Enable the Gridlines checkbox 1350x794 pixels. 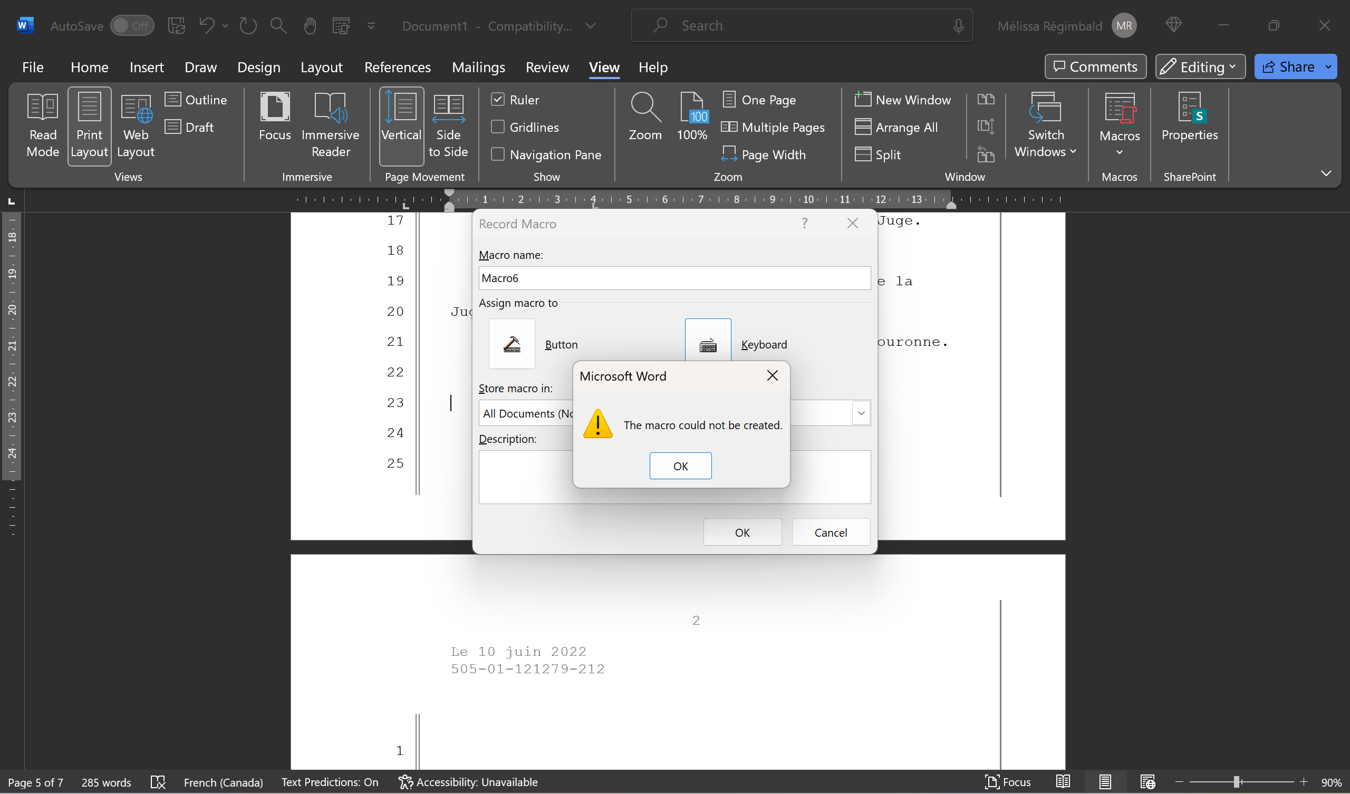click(x=498, y=127)
